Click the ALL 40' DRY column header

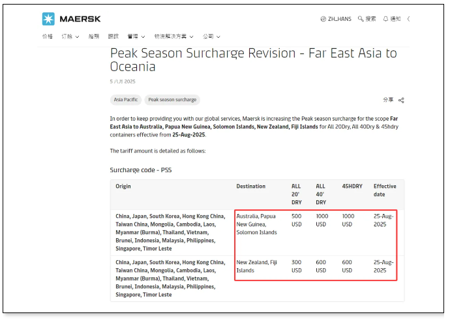click(321, 194)
